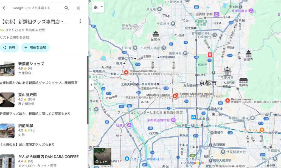The width and height of the screenshot is (281, 168).
Task: Click the 京都市 city label
Action: point(208,83)
